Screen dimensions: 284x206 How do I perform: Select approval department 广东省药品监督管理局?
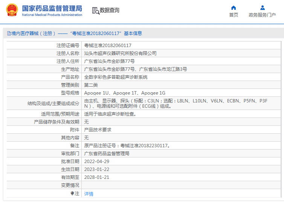point(107,154)
